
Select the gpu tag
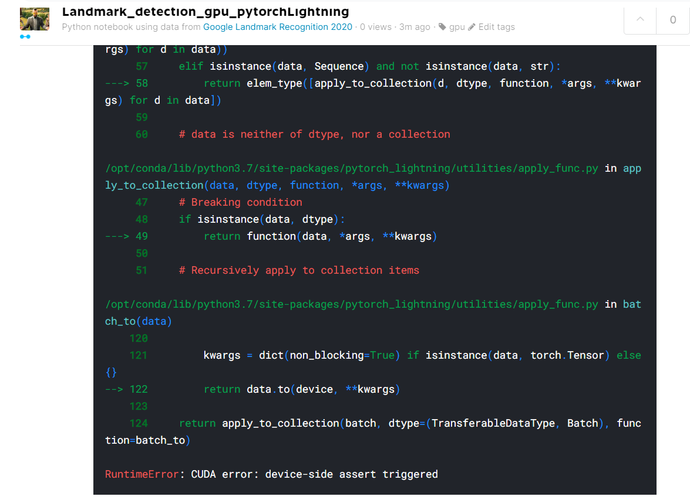(456, 27)
